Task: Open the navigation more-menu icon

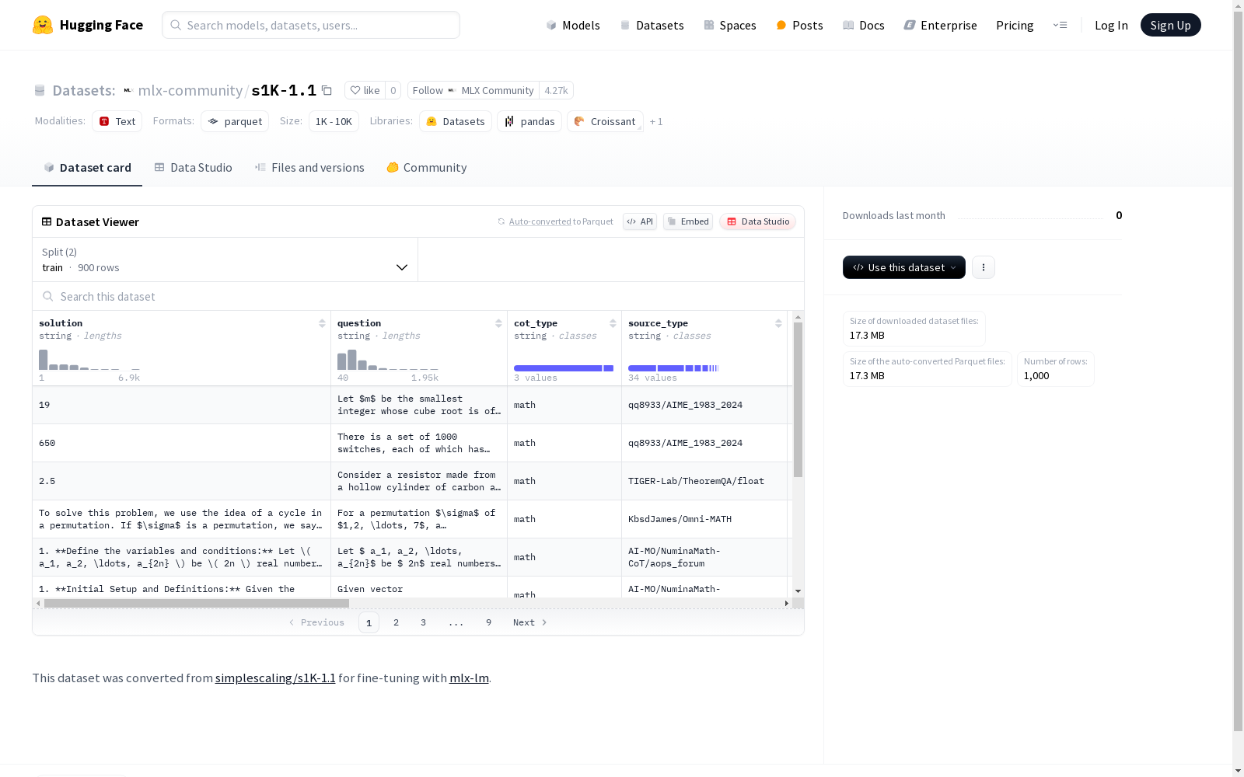Action: coord(1060,25)
